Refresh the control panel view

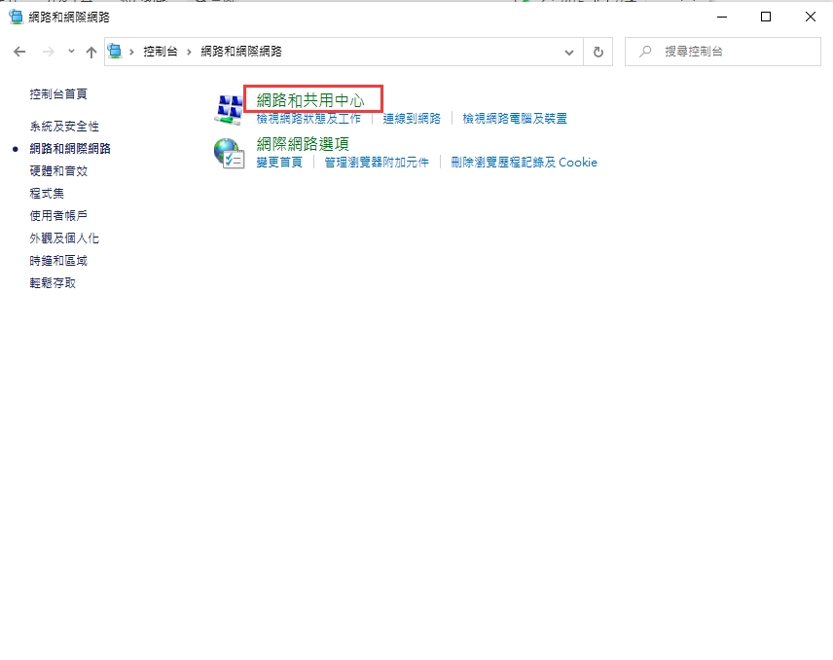(598, 52)
